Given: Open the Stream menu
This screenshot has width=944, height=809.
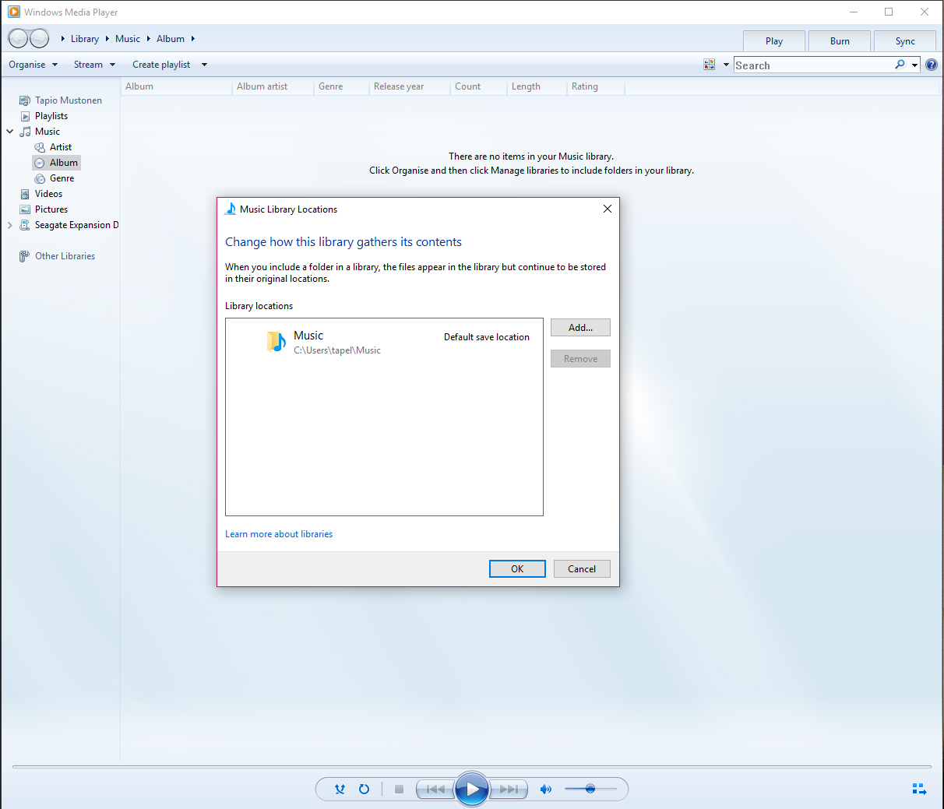Looking at the screenshot, I should pos(94,65).
